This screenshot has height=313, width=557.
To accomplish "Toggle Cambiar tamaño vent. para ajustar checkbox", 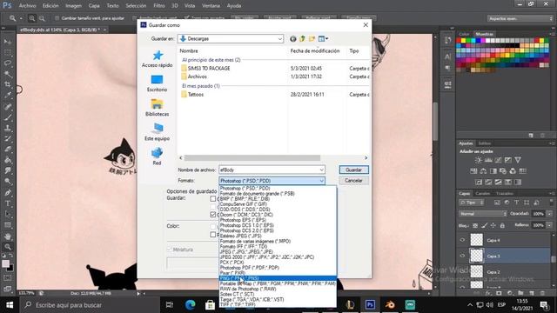I will 57,18.
